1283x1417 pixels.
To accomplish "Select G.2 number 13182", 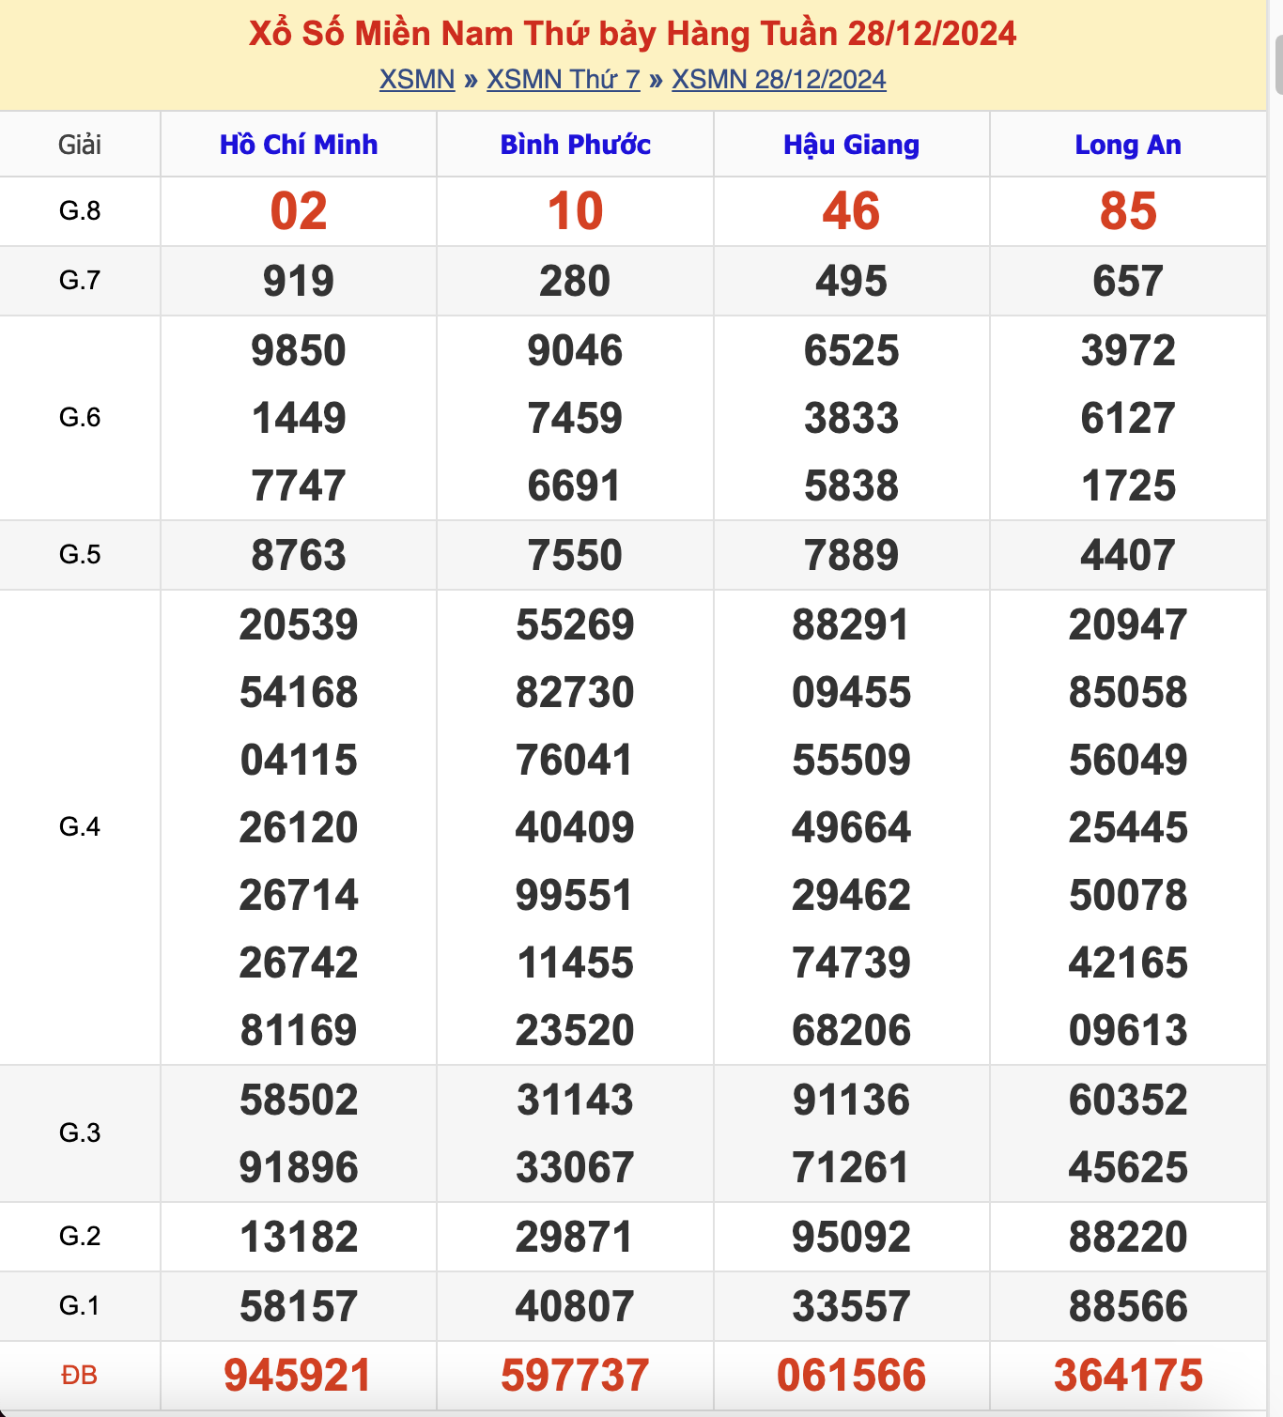I will click(x=299, y=1237).
